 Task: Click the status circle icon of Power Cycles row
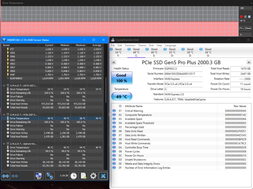pyautogui.click(x=114, y=151)
